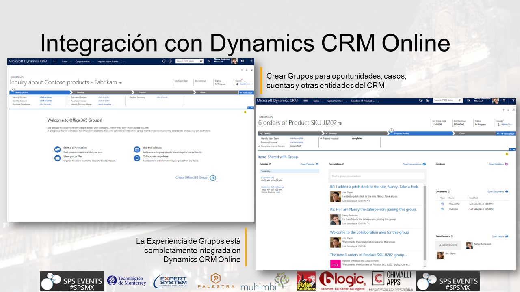Open recent items clock in Fabrikam window
Viewport: 520px width, 292px height.
pos(164,61)
